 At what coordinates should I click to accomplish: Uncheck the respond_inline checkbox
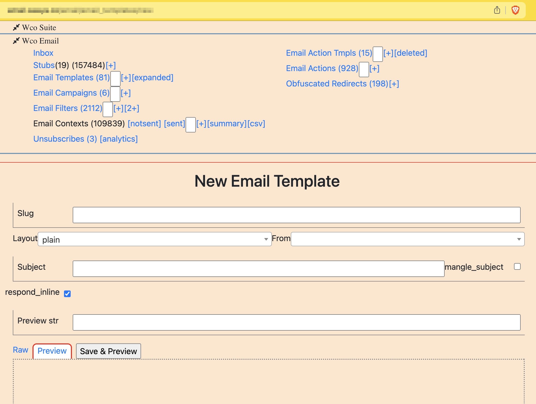tap(67, 294)
